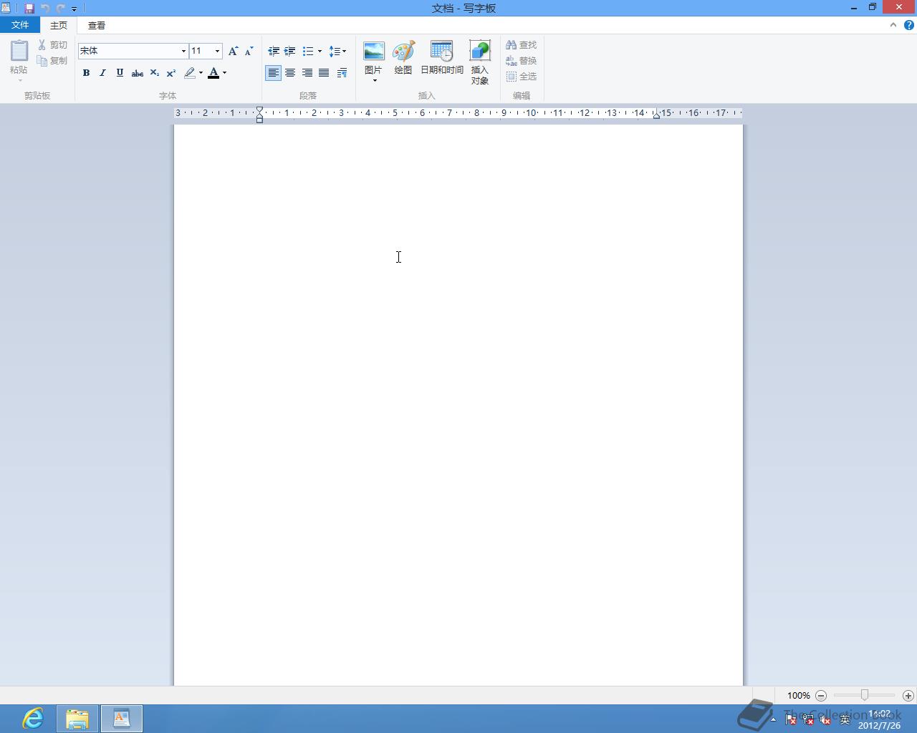Toggle bold formatting
This screenshot has width=917, height=733.
click(x=86, y=73)
